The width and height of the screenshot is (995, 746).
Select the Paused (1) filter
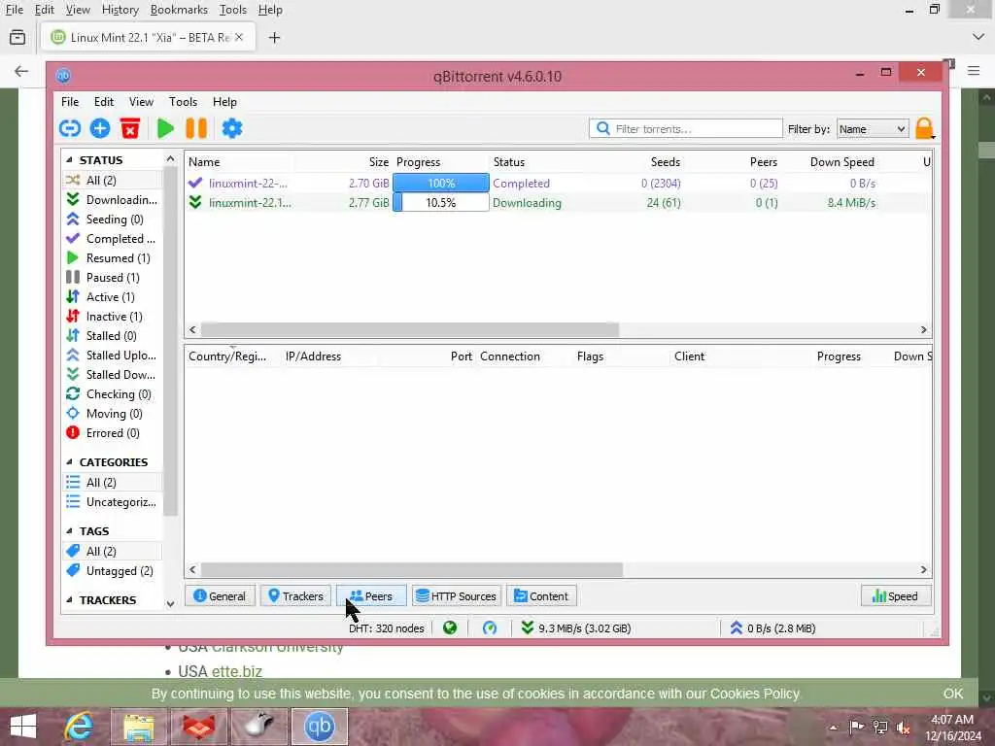(112, 278)
